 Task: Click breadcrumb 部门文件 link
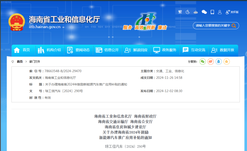point(35,62)
